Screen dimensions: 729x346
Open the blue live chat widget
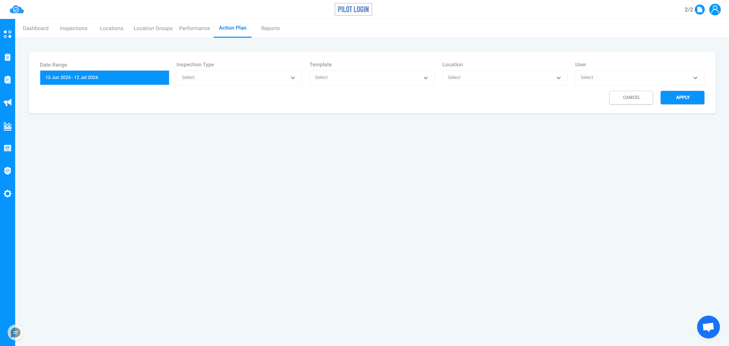click(708, 327)
